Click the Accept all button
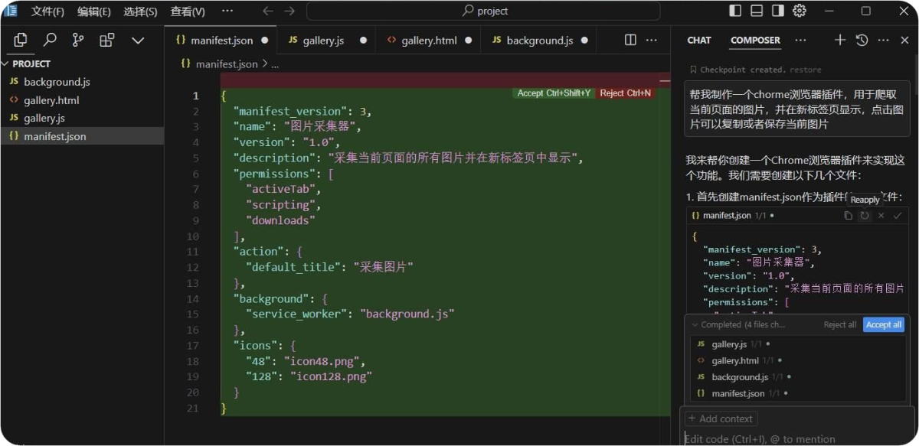Image resolution: width=919 pixels, height=446 pixels. pos(884,324)
